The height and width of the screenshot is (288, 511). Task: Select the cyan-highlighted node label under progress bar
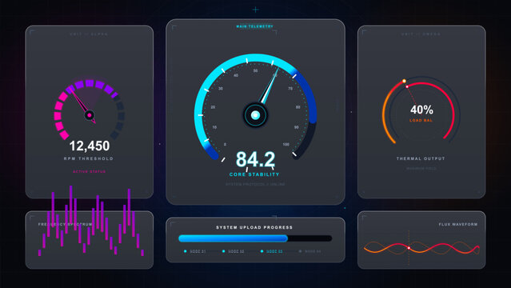pos(274,251)
